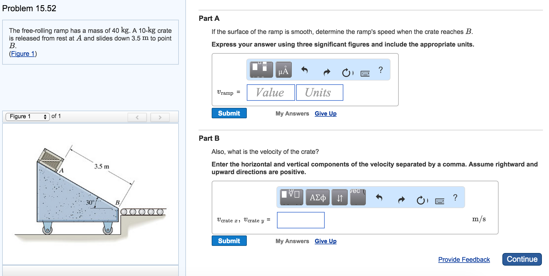Screen dimensions: 549x276
Task: Click the redo arrow in Part A
Action: coord(327,72)
